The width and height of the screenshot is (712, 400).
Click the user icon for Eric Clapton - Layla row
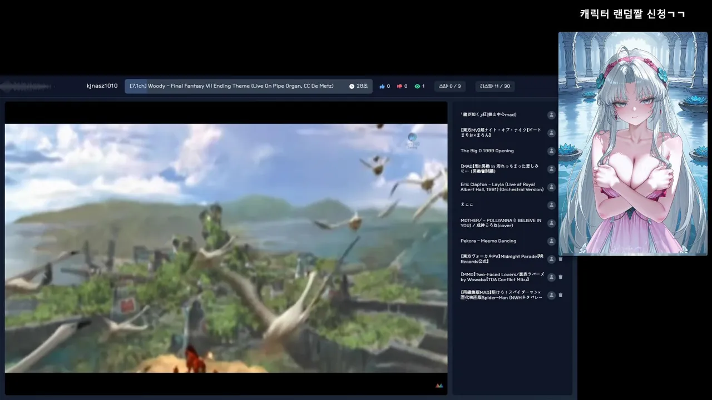[551, 187]
